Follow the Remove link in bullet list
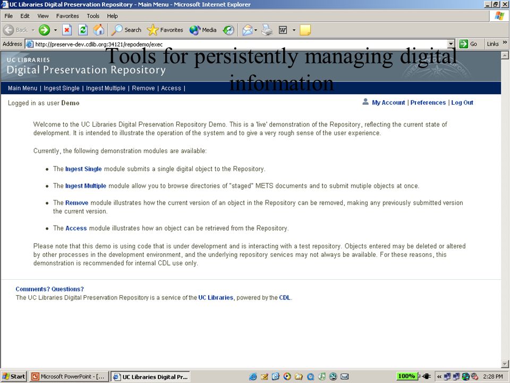Image resolution: width=510 pixels, height=383 pixels. [76, 203]
